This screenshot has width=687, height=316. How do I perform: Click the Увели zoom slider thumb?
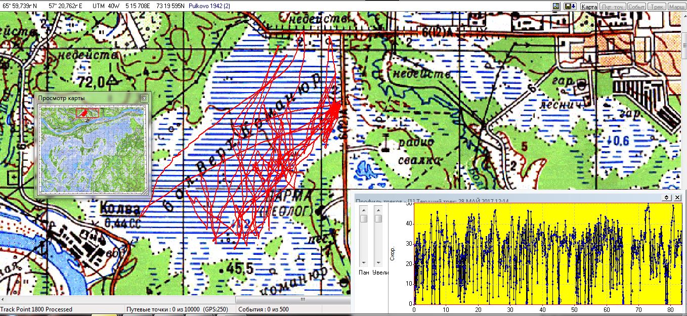[378, 218]
